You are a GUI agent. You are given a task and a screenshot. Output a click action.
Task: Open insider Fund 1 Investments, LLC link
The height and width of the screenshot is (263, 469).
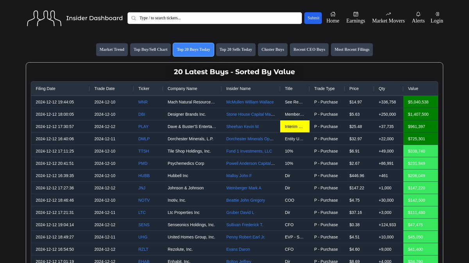coord(249,151)
